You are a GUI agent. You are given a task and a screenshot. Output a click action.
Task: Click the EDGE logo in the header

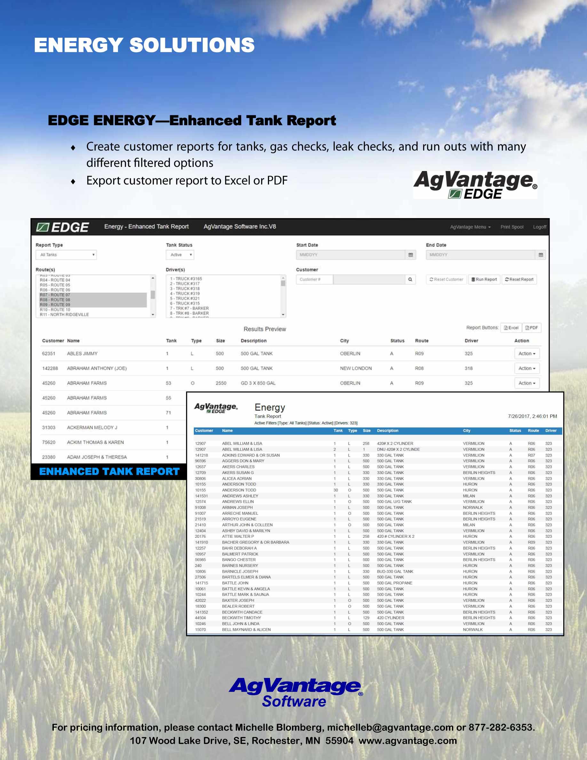point(63,227)
